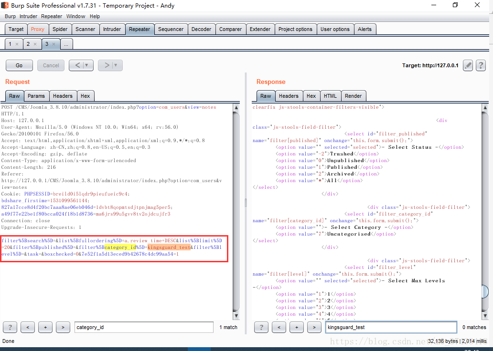Viewport: 493px width, 351px height.
Task: Open the Intruder menu in menu bar
Action: point(28,16)
